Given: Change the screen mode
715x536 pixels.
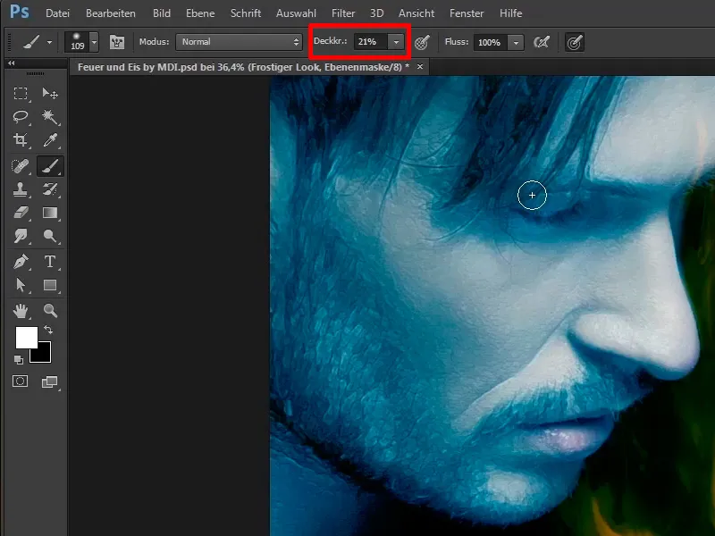Looking at the screenshot, I should click(49, 382).
